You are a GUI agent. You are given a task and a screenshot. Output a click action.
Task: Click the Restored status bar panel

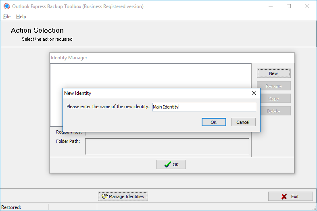pos(24,207)
